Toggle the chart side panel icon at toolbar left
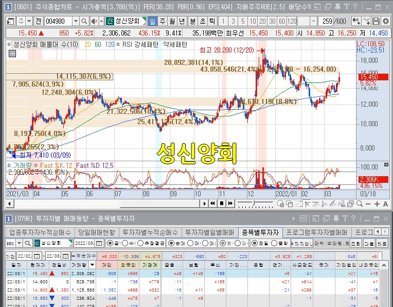Screen dimensions: 393x307 coord(10,21)
